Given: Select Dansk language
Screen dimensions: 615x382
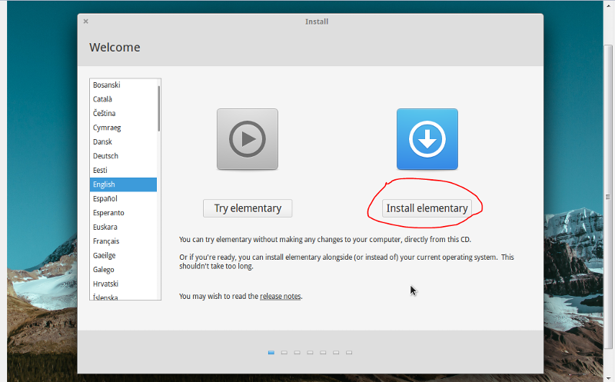Looking at the screenshot, I should tap(123, 141).
